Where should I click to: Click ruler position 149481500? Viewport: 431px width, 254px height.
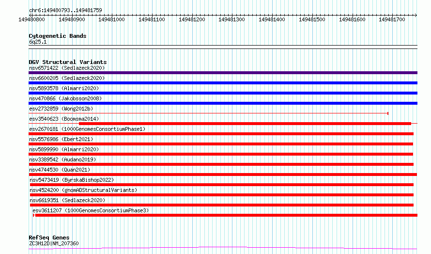coord(312,19)
